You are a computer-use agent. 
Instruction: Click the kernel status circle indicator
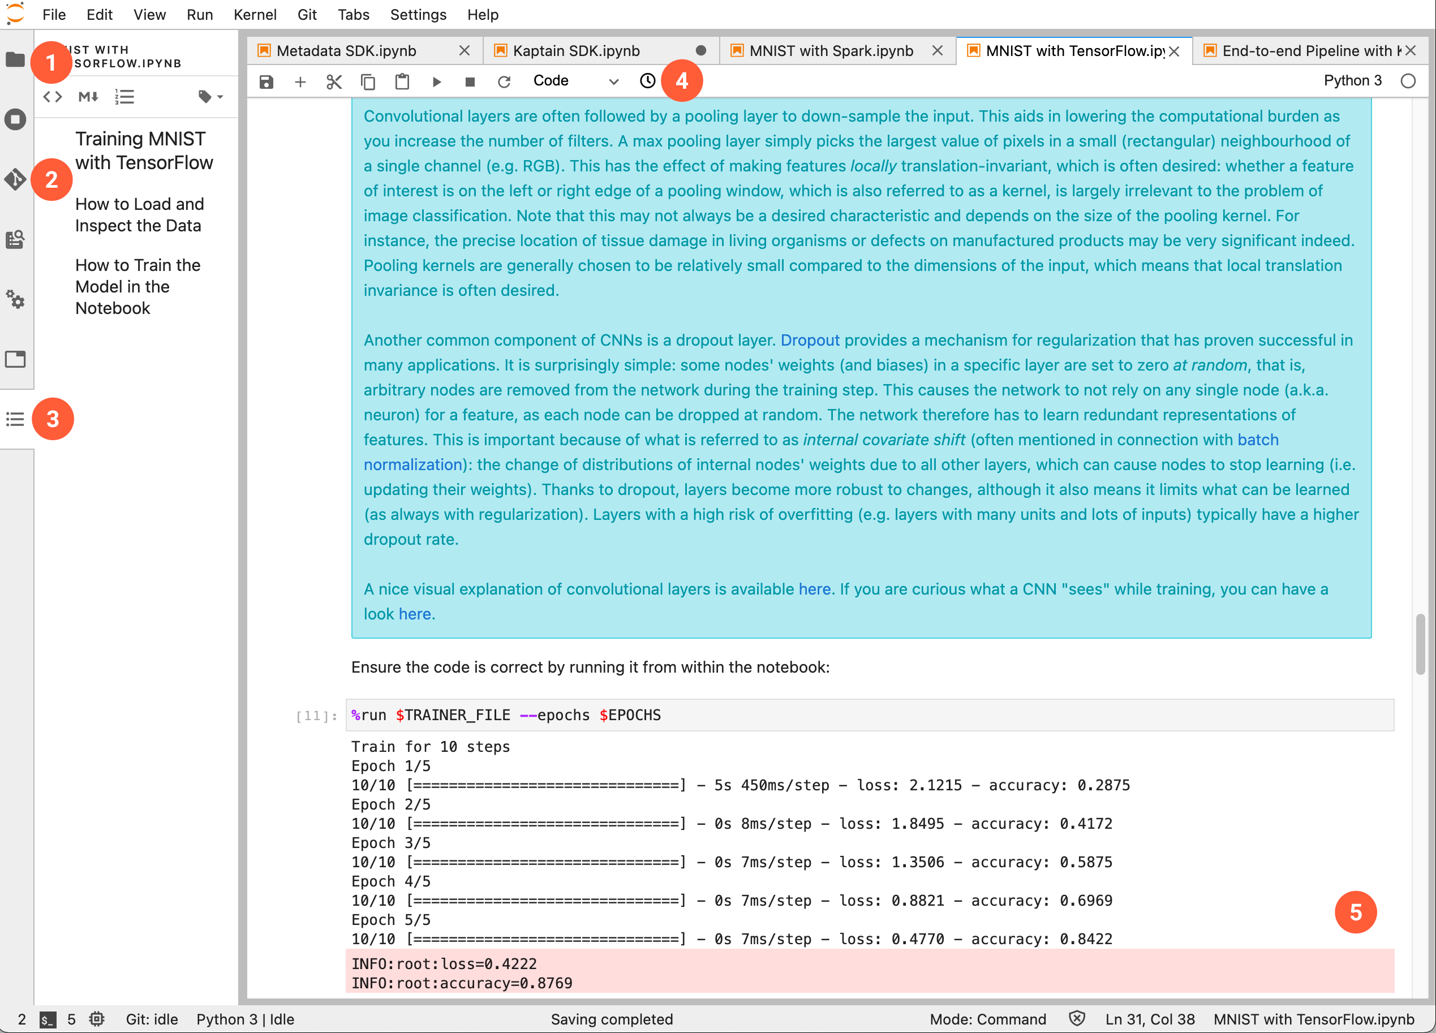click(x=1408, y=81)
